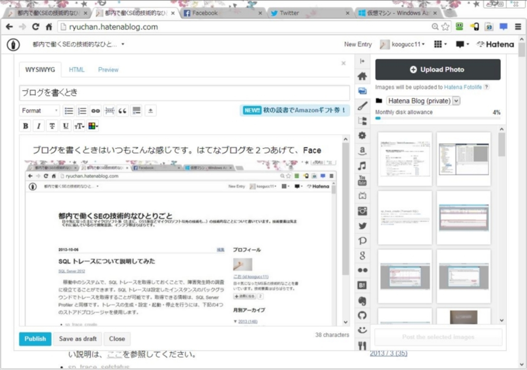Image resolution: width=527 pixels, height=370 pixels.
Task: Switch to the HTML editor tab
Action: pos(77,70)
